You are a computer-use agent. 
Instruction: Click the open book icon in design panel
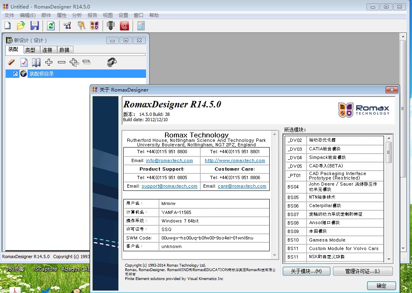pos(36,62)
